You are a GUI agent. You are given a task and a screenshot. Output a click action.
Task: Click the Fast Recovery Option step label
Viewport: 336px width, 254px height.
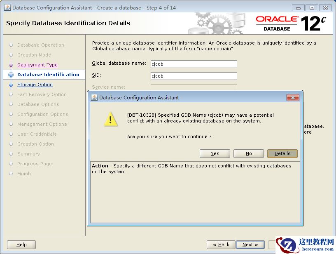(42, 94)
